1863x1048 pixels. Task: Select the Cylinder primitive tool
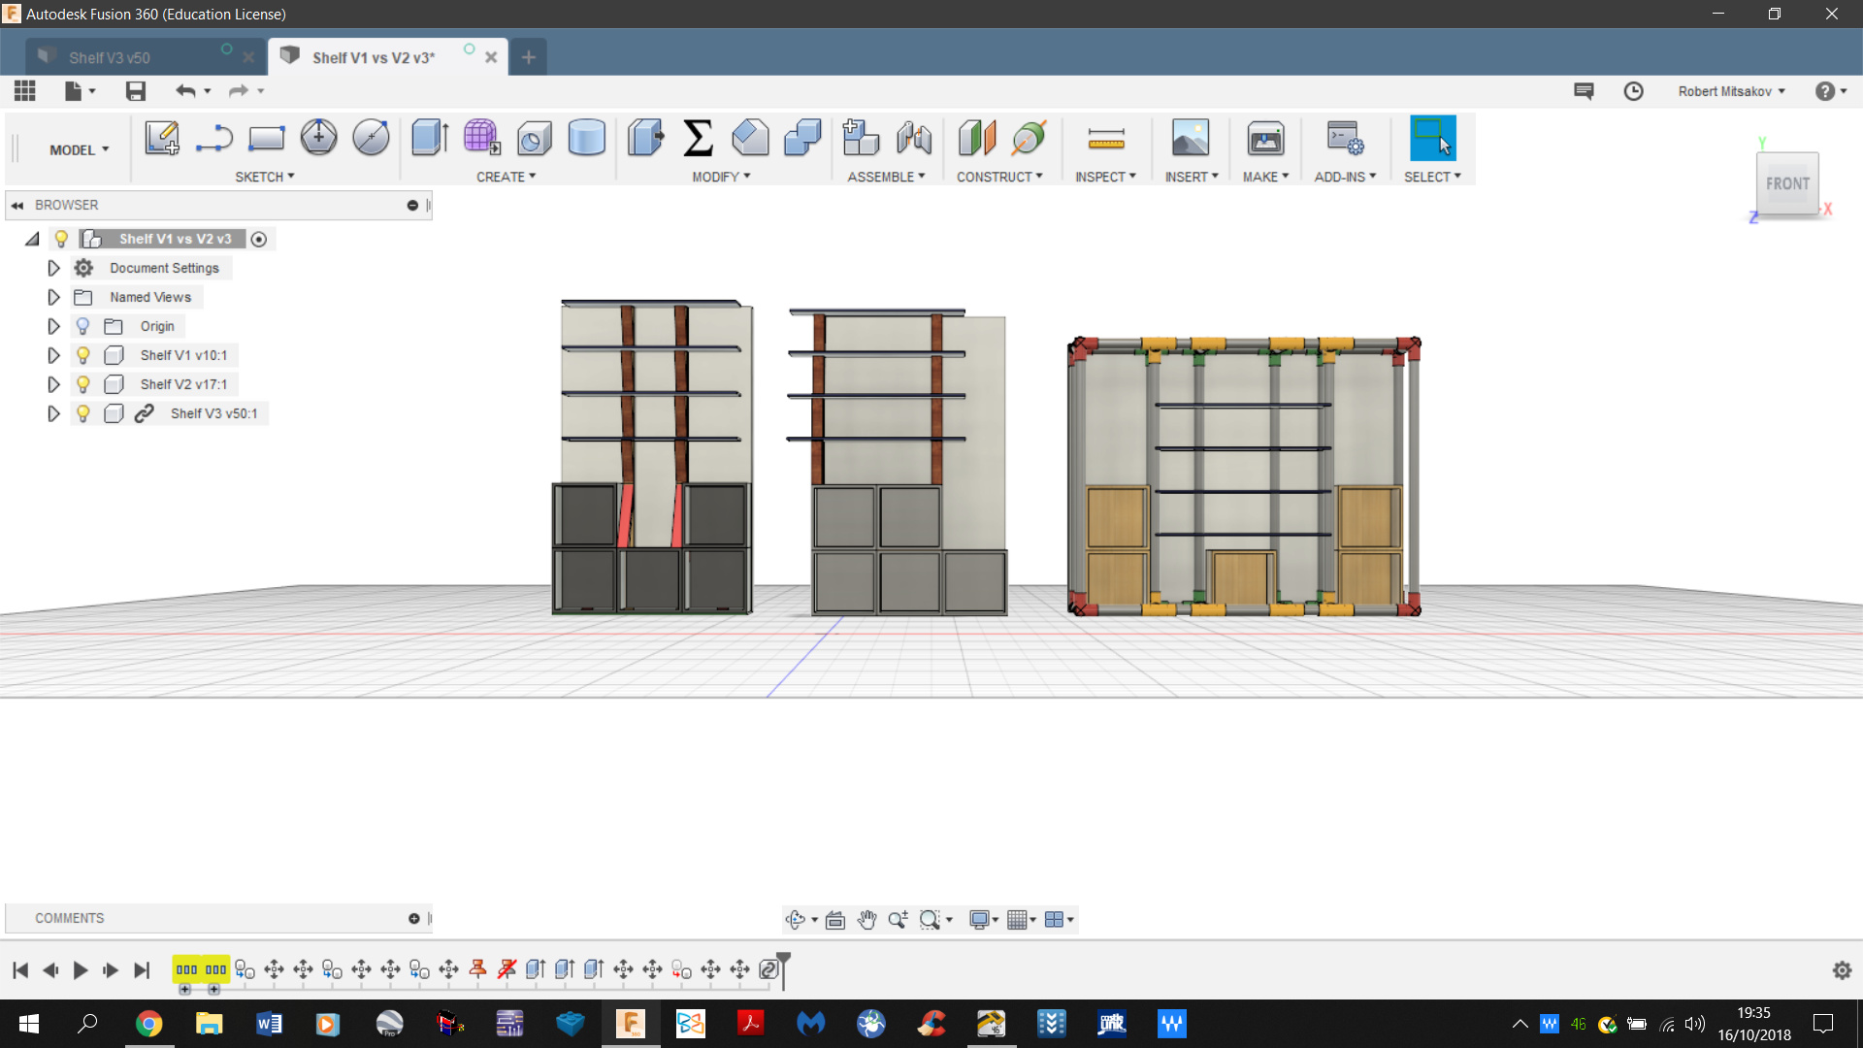tap(586, 138)
